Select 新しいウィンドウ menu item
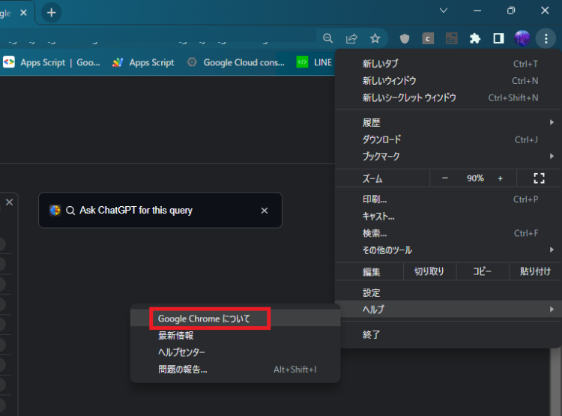562x416 pixels. tap(448, 81)
